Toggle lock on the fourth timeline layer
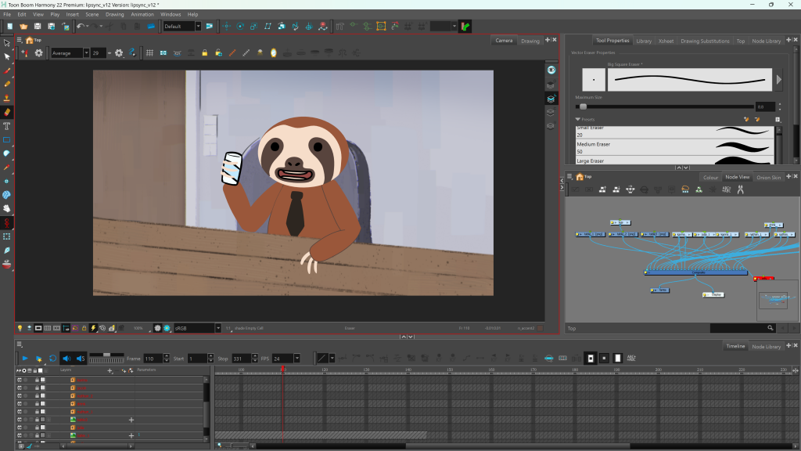The height and width of the screenshot is (451, 801). click(x=37, y=403)
